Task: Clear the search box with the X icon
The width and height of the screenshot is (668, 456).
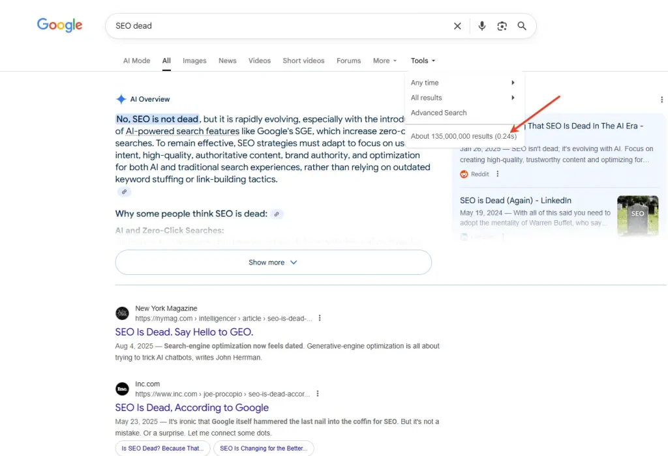Action: point(457,26)
